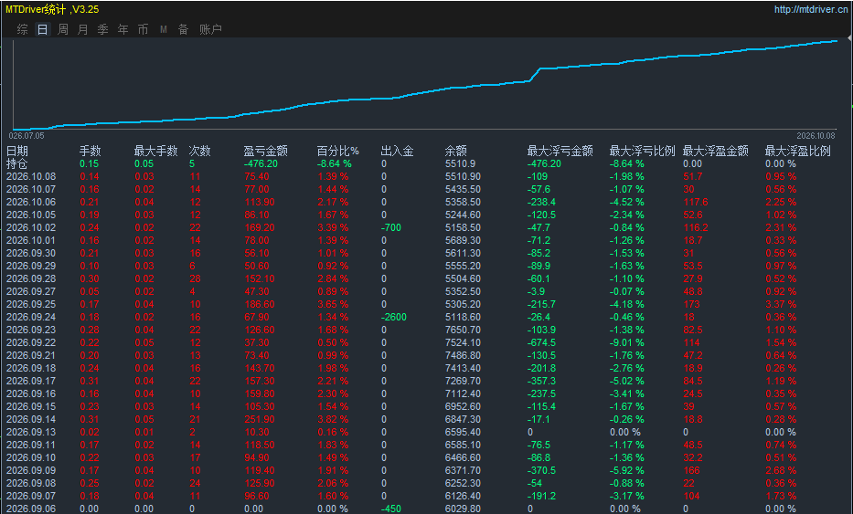The image size is (853, 514).
Task: Click the 盈亏金额 column header
Action: [x=265, y=151]
